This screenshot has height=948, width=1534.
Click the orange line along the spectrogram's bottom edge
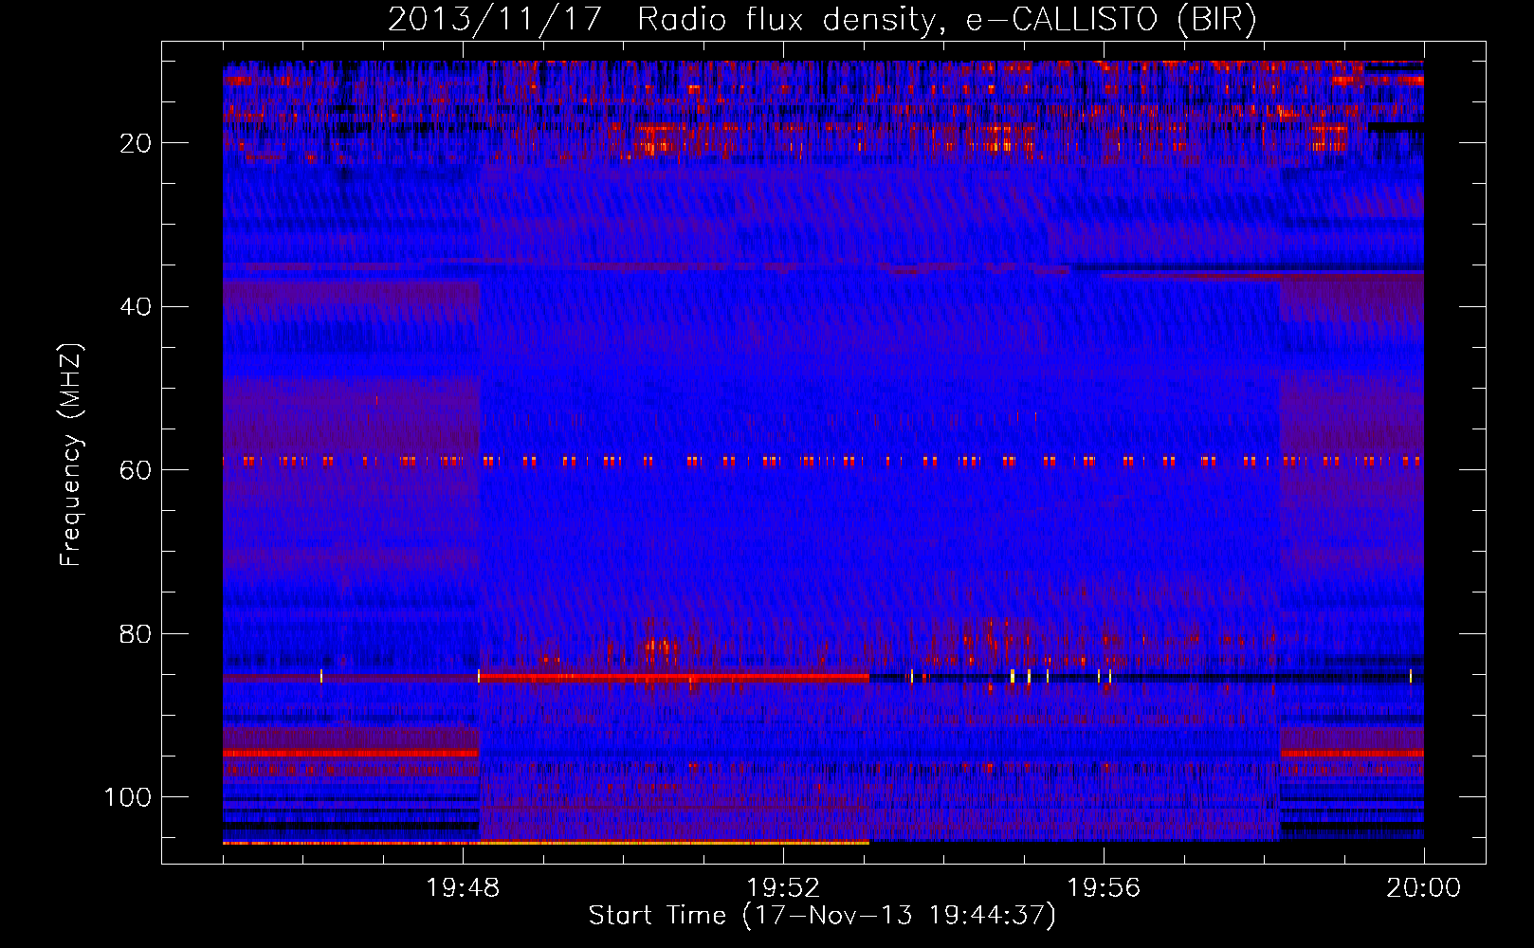546,842
